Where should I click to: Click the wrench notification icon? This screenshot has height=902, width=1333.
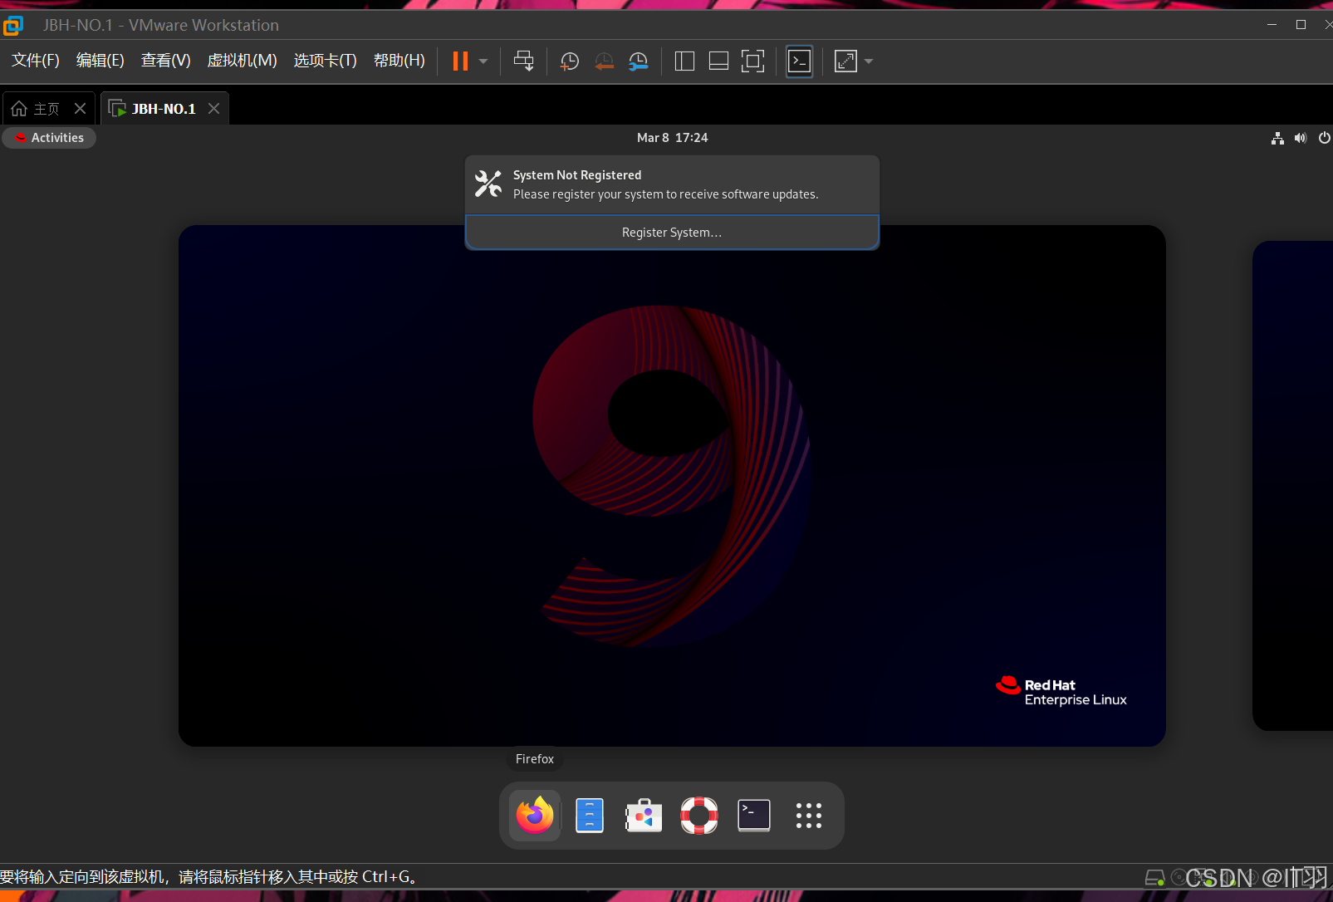coord(488,184)
